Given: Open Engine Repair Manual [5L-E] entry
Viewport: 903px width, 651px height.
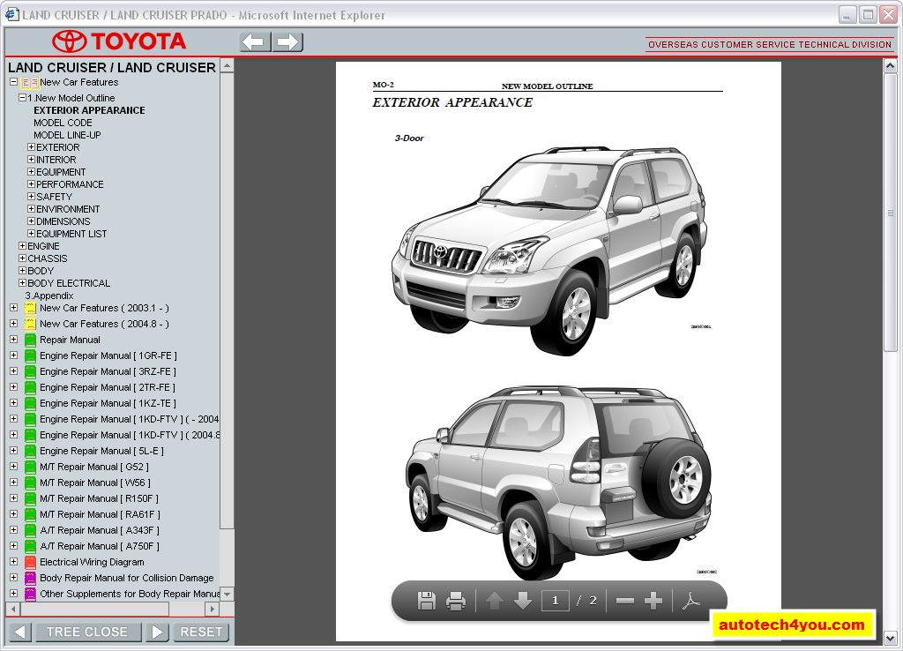Looking at the screenshot, I should 101,451.
